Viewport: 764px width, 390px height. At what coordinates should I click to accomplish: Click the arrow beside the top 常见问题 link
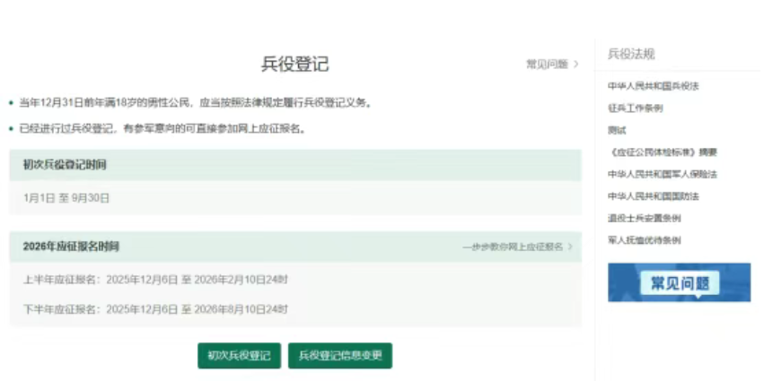575,65
